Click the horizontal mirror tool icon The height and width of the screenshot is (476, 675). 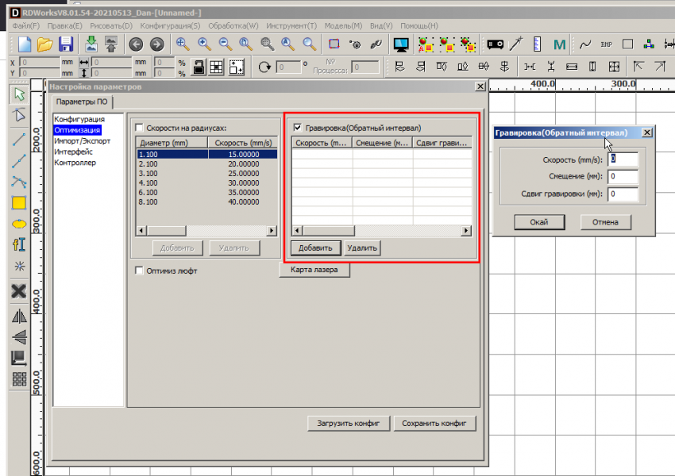(x=19, y=316)
